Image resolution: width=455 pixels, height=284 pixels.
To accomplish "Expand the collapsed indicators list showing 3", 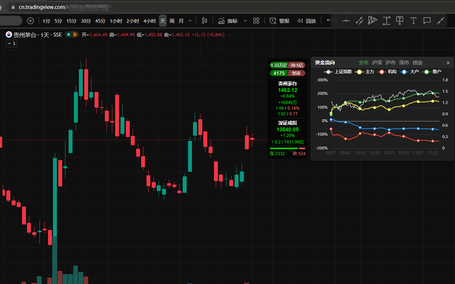I will click(x=11, y=43).
